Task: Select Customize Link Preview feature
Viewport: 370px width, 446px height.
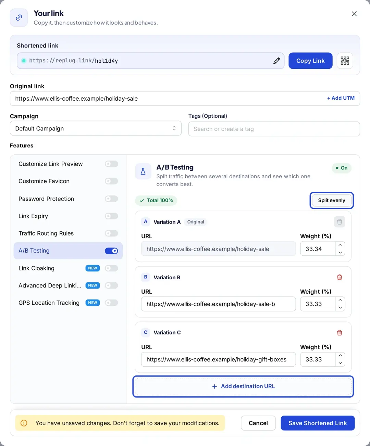Action: coord(68,164)
